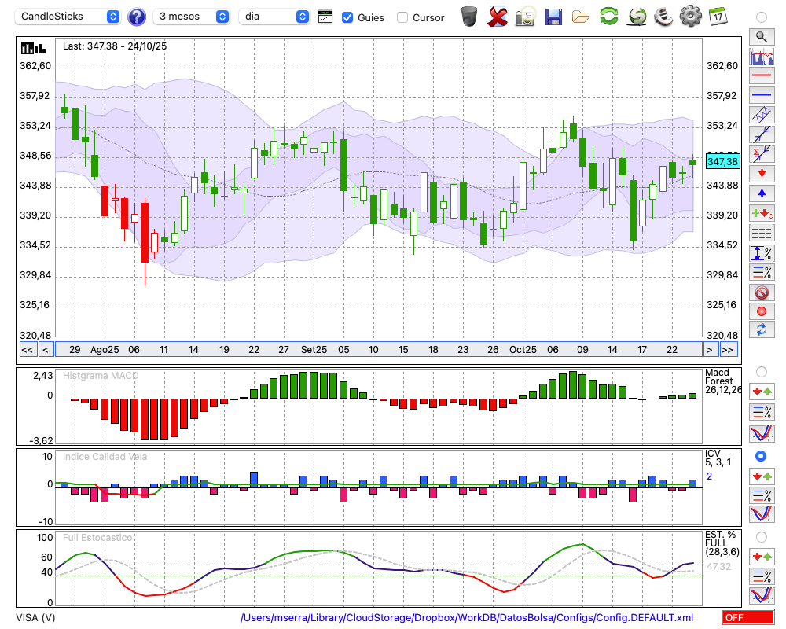This screenshot has width=786, height=629.
Task: Add a red down arrow marker
Action: [x=762, y=174]
